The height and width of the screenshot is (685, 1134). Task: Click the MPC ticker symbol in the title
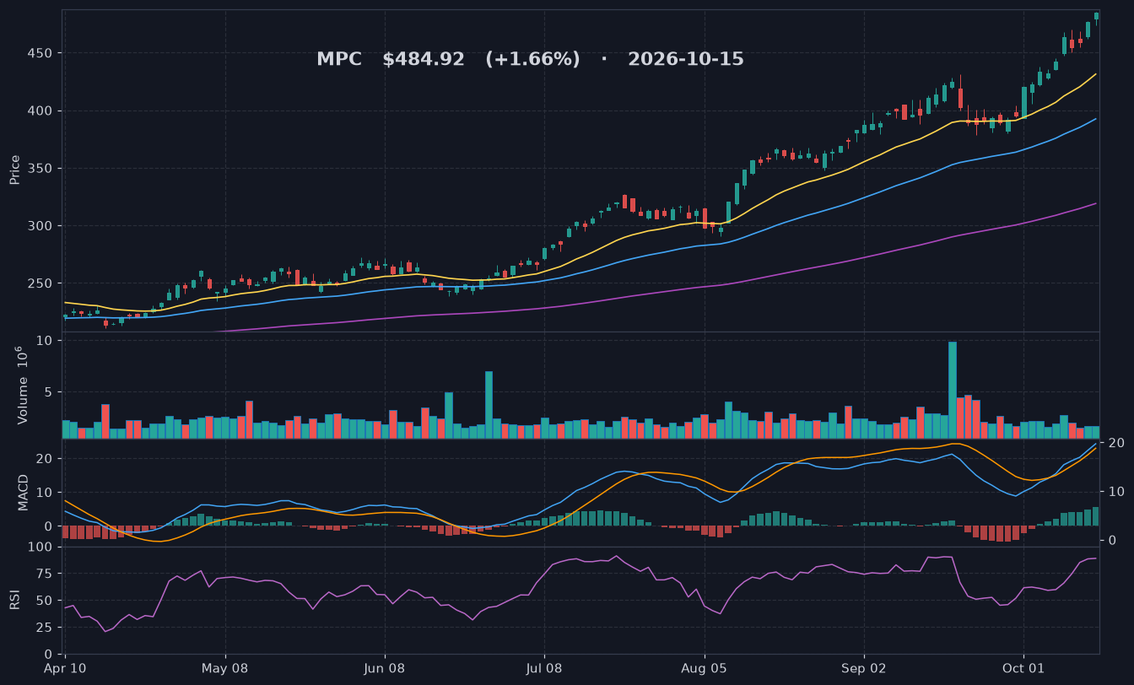[339, 60]
